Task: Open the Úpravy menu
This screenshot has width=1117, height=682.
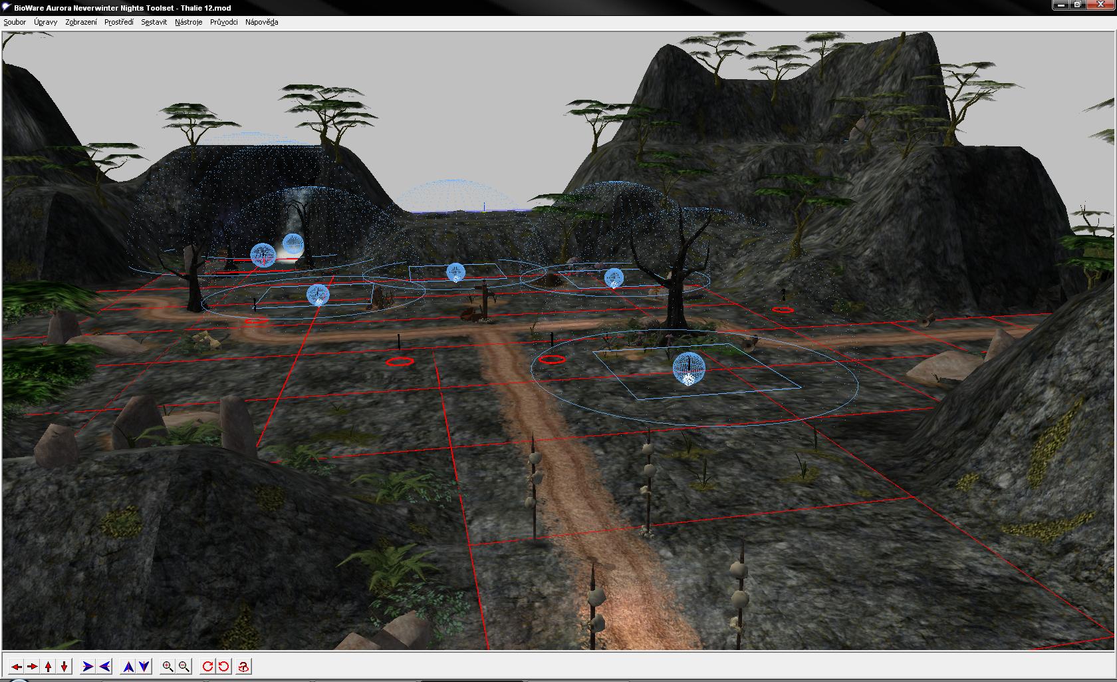Action: pyautogui.click(x=46, y=22)
